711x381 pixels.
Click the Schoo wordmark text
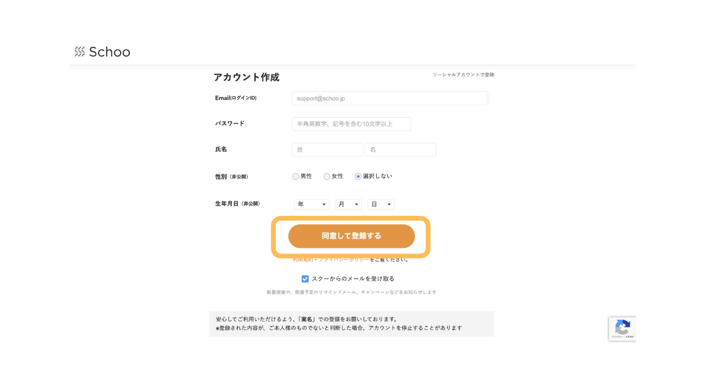pyautogui.click(x=110, y=52)
